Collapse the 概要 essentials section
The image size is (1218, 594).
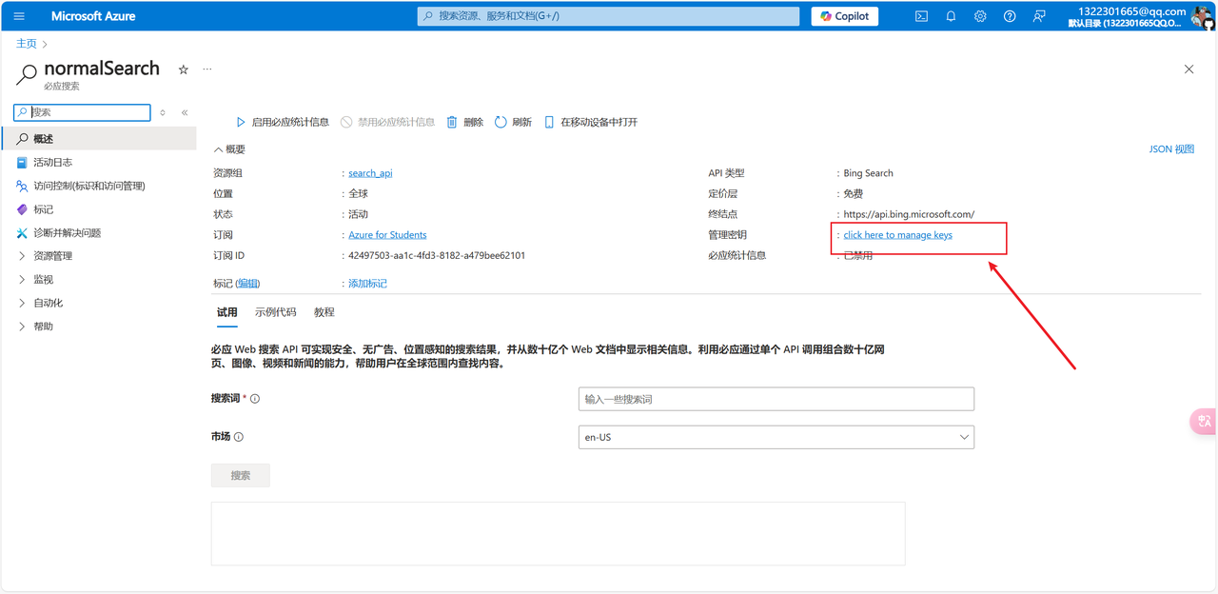(x=229, y=149)
